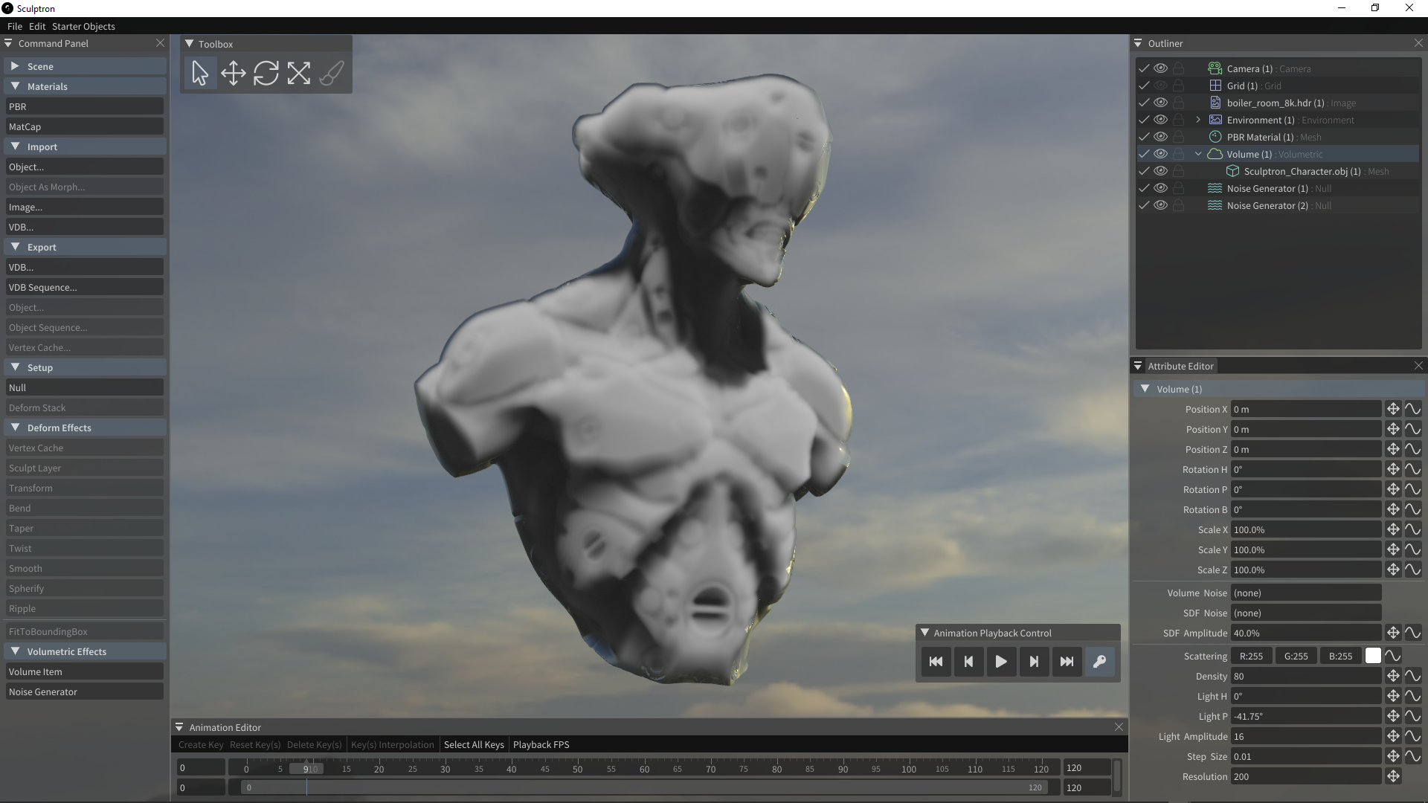Select the Move tool in Toolbox
This screenshot has height=803, width=1428.
click(x=233, y=73)
